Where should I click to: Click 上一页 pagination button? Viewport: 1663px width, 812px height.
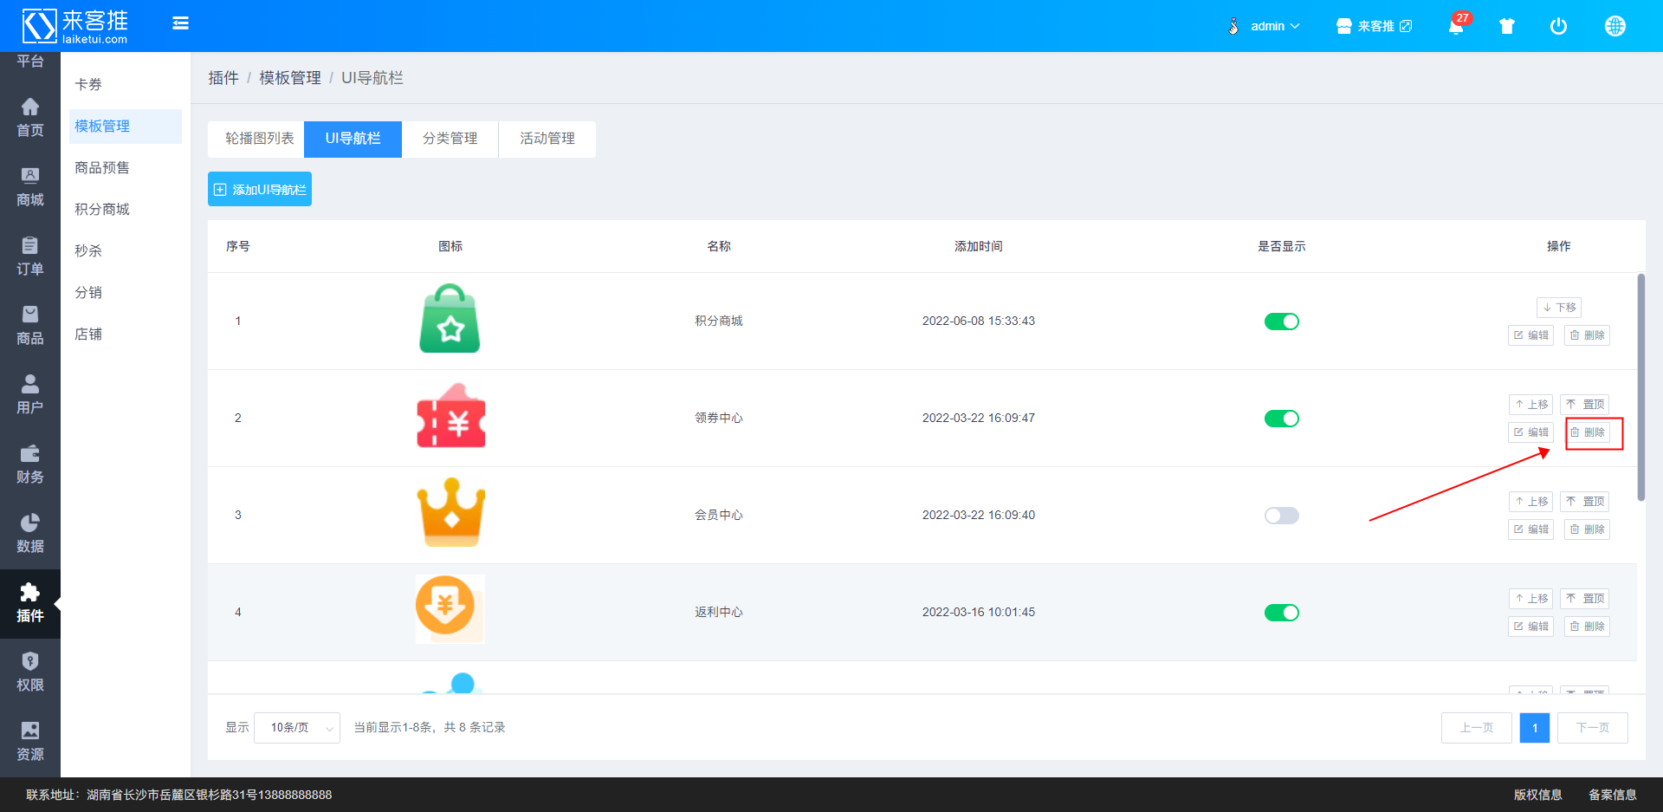tap(1477, 728)
